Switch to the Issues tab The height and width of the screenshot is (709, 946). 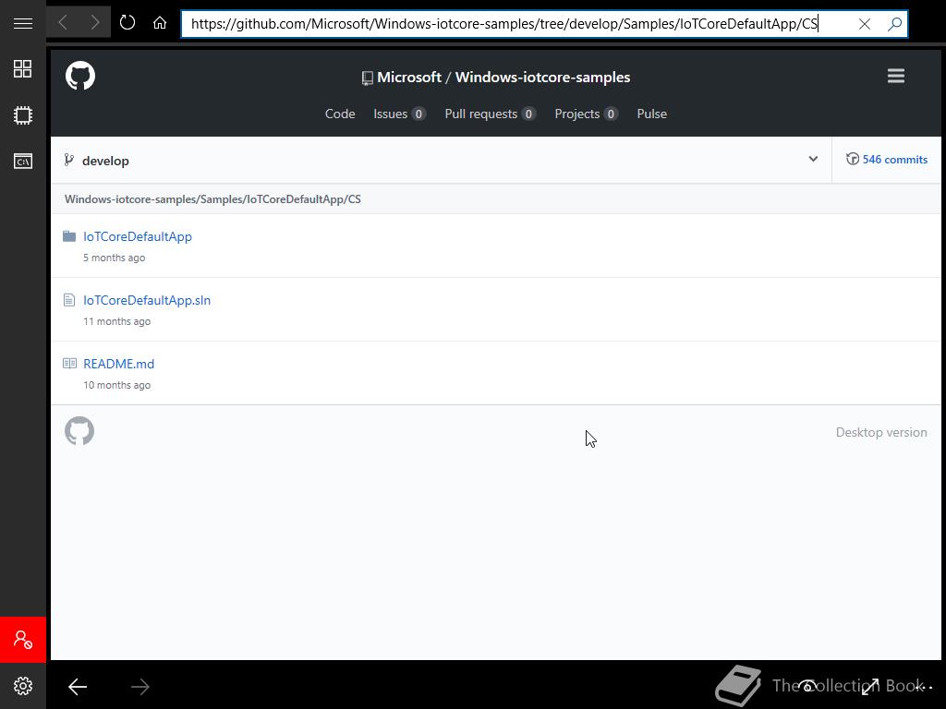[399, 114]
